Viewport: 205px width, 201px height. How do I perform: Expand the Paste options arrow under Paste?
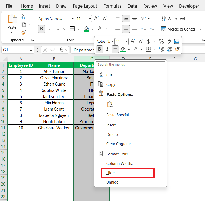(12, 32)
